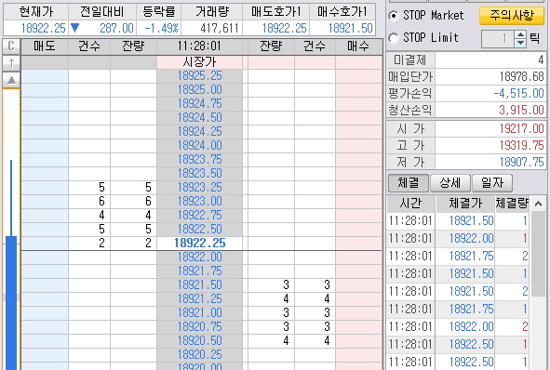Click price 18921.25 in the ladder
The height and width of the screenshot is (370, 550).
coord(199,298)
